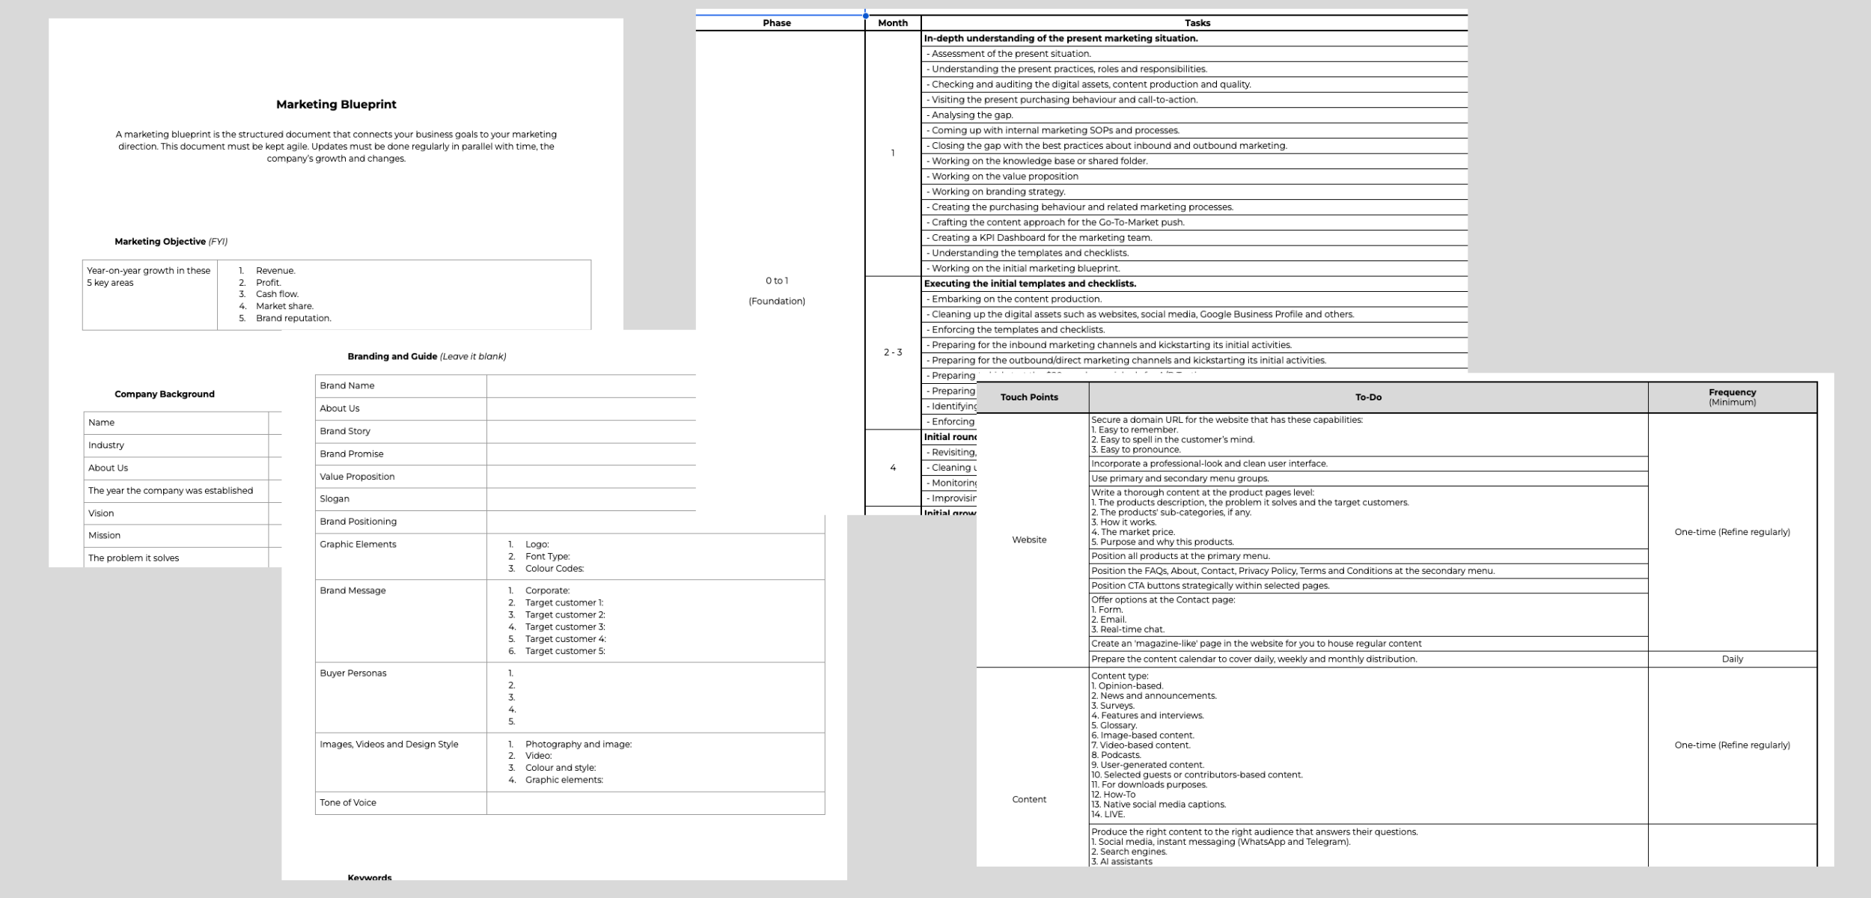
Task: Click the Frequency (Minimum) header cell
Action: [x=1731, y=397]
